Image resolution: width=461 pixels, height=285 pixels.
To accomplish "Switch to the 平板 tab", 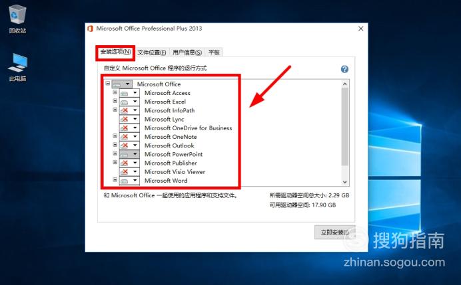I will [x=214, y=52].
